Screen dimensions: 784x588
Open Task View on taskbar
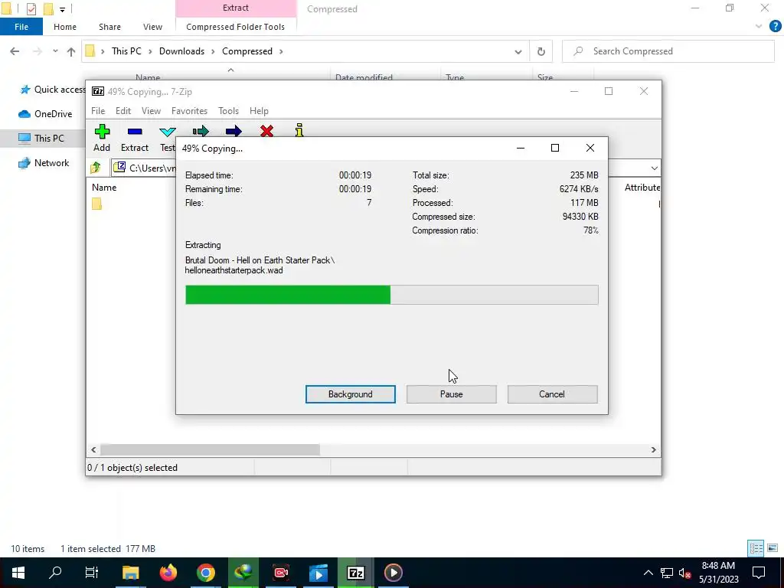pos(92,573)
